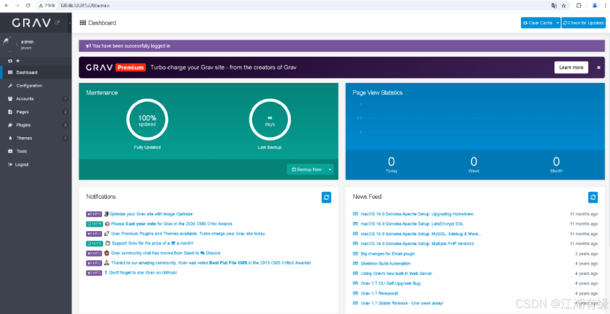Viewport: 610px width, 314px height.
Task: Open Cast your vote CMS Critic notification
Action: coord(172,224)
